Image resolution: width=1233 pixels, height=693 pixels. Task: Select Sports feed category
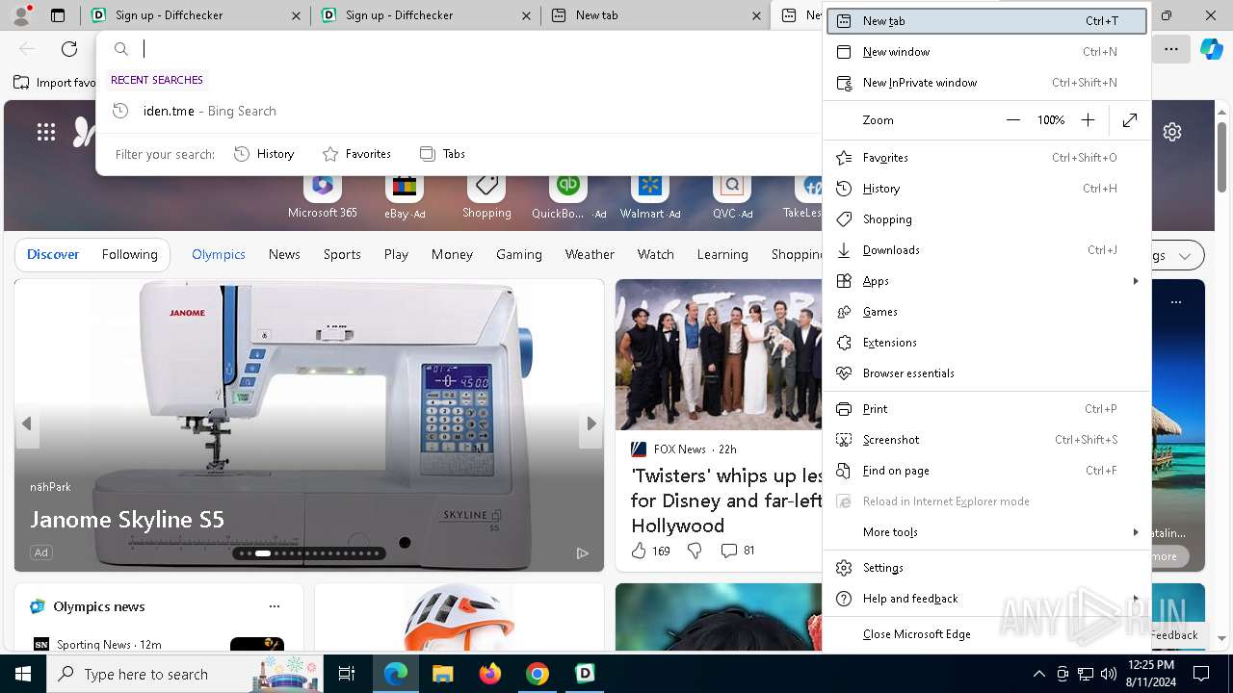coord(342,255)
